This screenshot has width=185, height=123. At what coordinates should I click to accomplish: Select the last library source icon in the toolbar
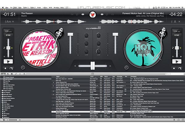[x=24, y=74]
